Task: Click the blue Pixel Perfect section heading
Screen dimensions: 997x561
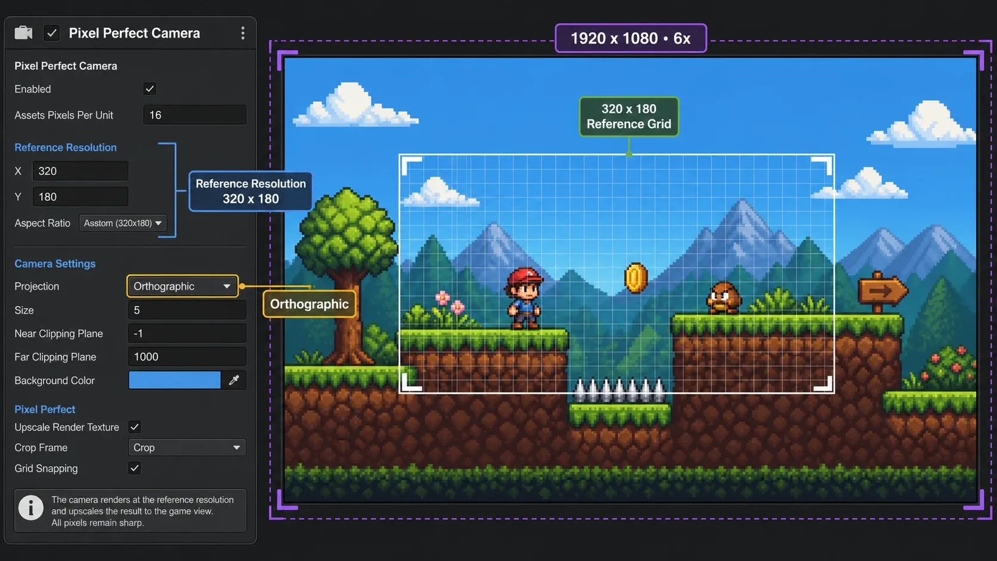Action: click(x=45, y=410)
